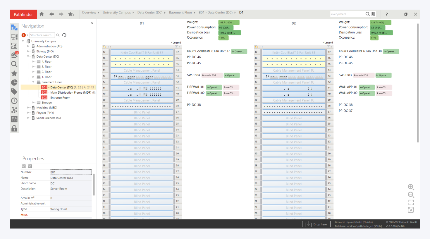This screenshot has height=239, width=430.
Task: Click the zoom in magnifier icon
Action: (x=411, y=187)
